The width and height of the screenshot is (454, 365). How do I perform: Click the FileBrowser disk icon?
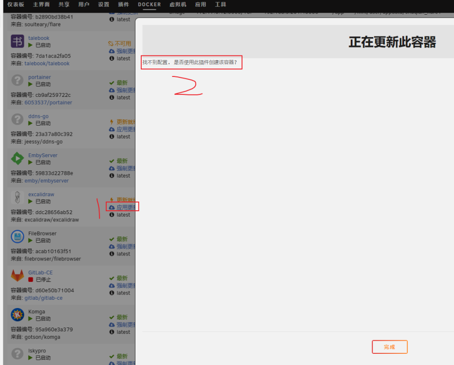tap(18, 237)
